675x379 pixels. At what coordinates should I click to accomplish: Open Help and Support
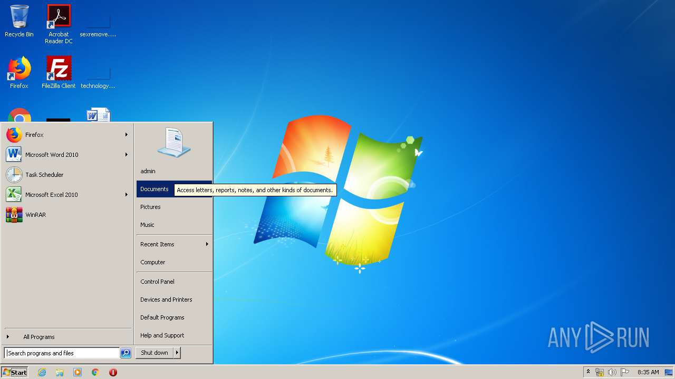(174, 335)
